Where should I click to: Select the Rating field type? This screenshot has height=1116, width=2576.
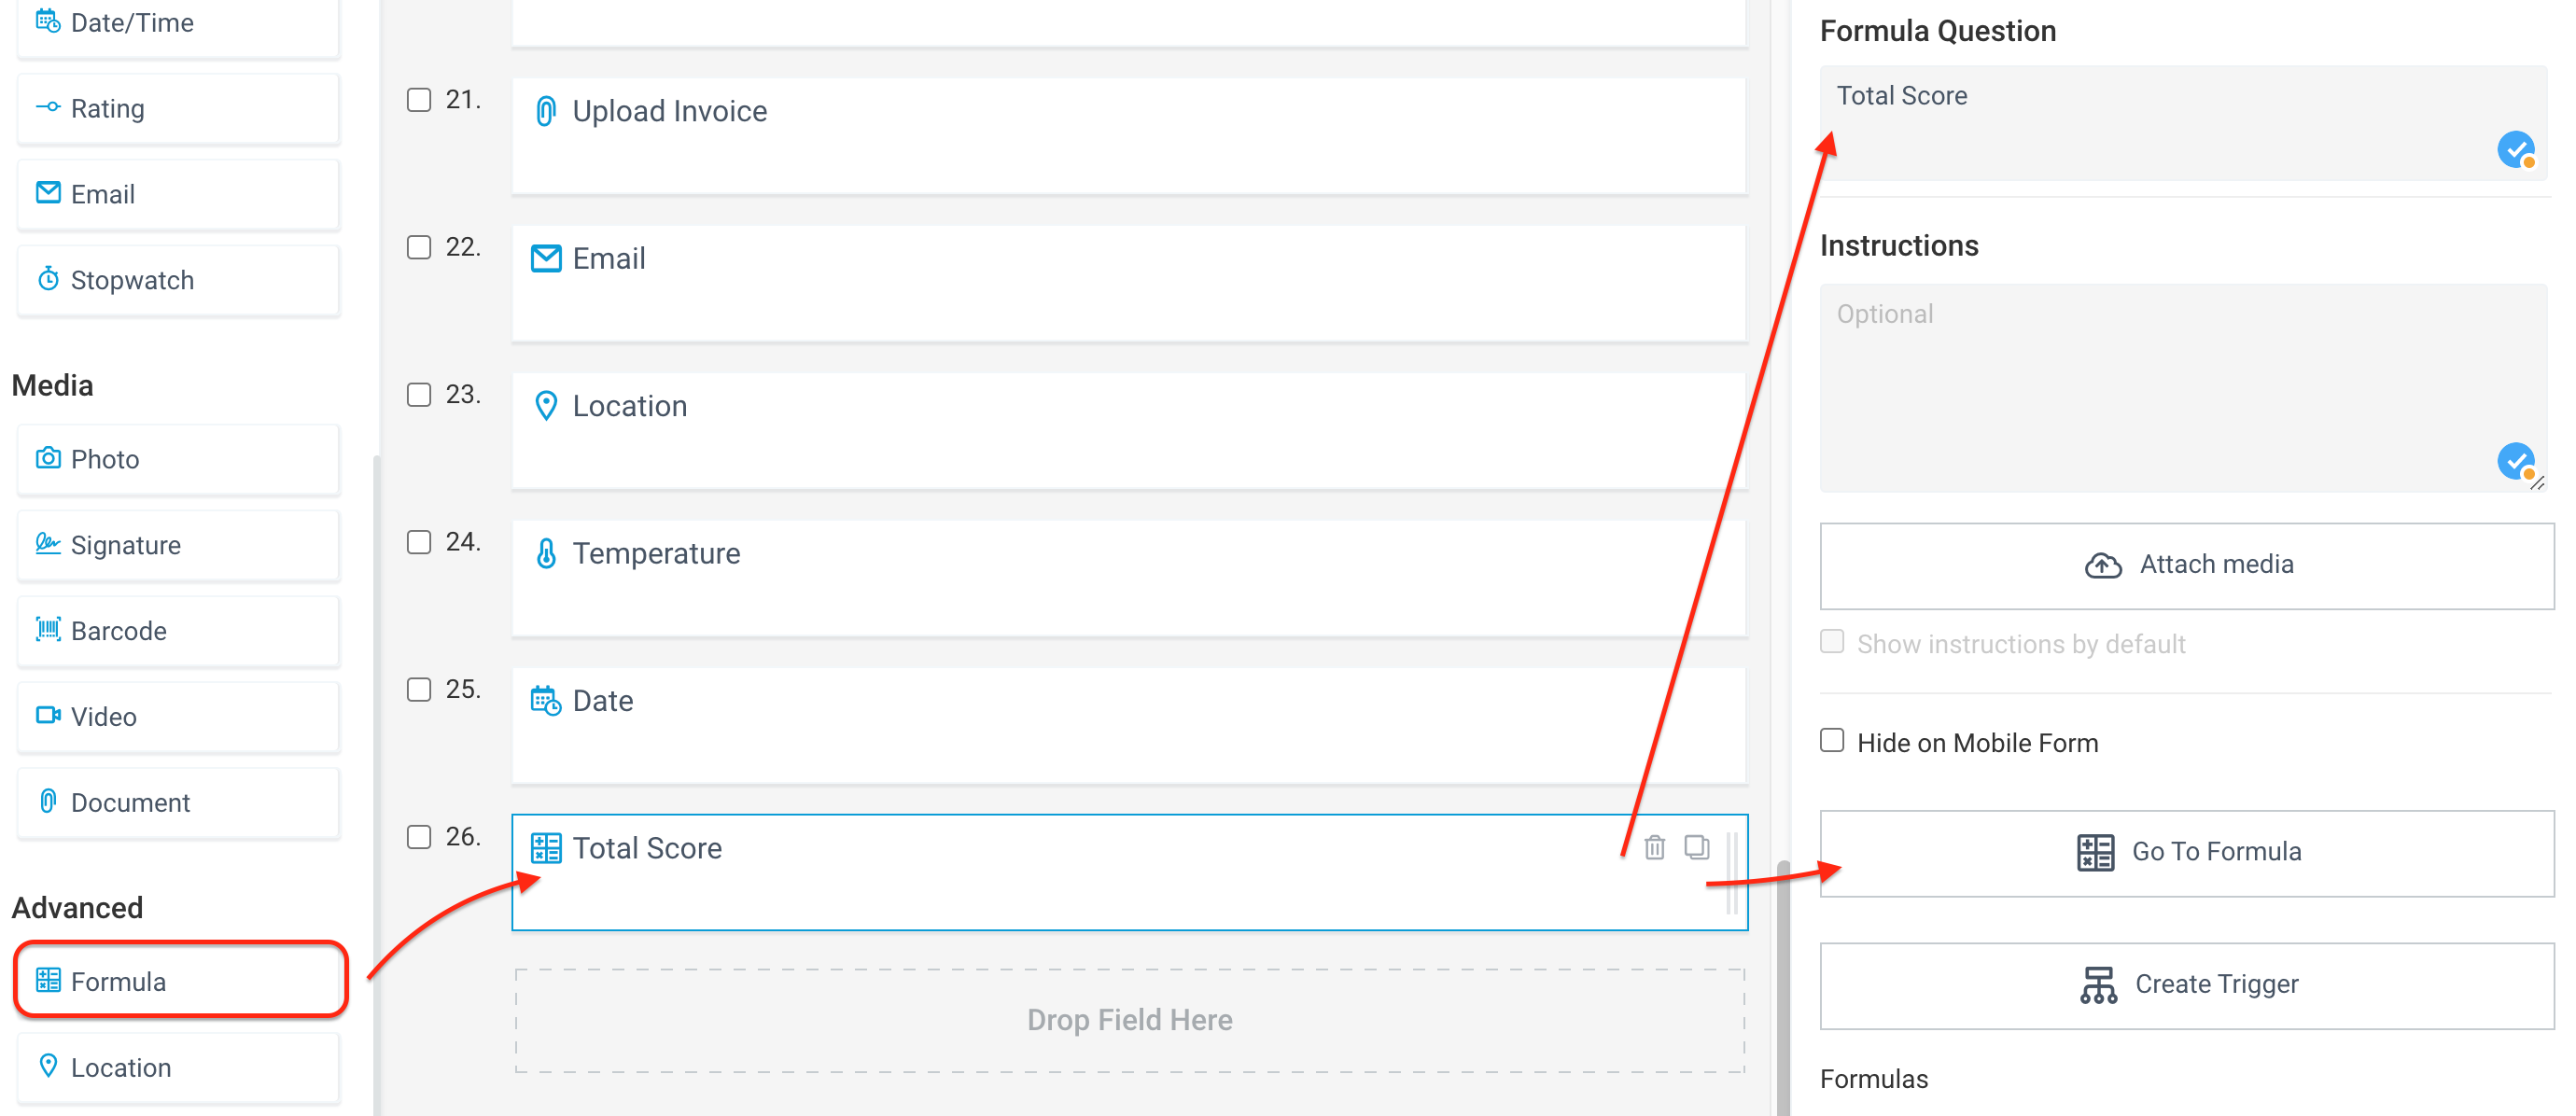coord(179,107)
